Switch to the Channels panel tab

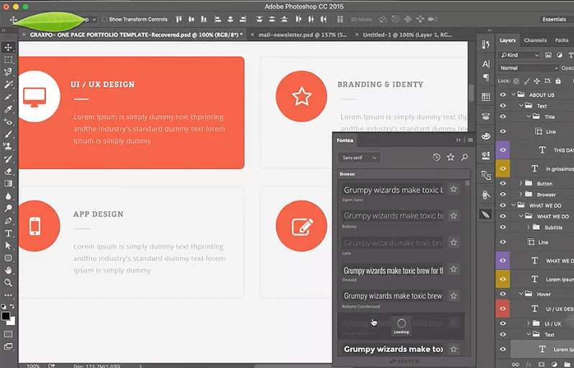point(535,40)
